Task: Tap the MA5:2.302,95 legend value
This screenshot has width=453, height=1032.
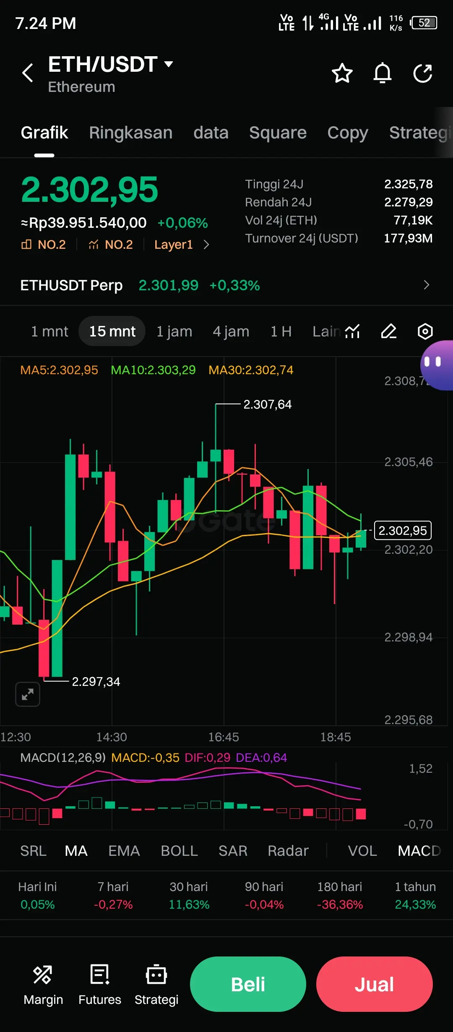Action: point(59,370)
